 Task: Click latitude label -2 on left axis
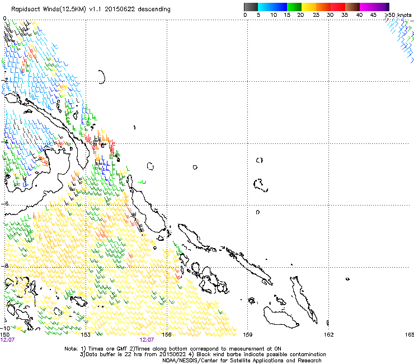pyautogui.click(x=4, y=80)
